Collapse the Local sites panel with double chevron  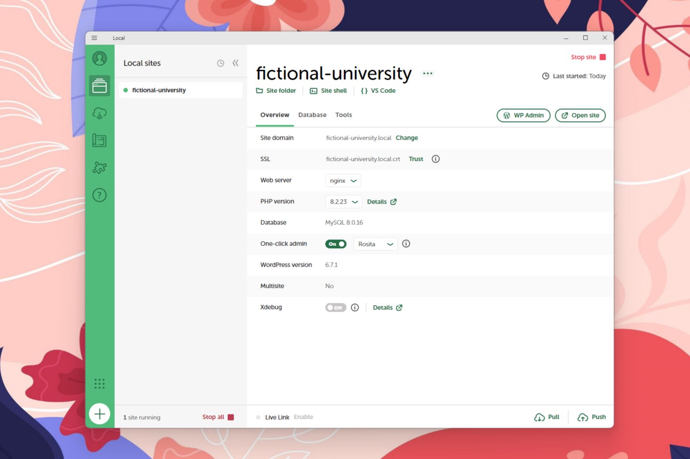tap(235, 63)
